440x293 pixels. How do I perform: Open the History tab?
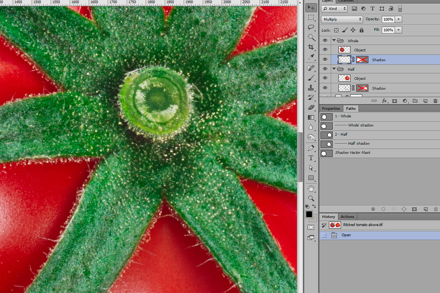click(329, 217)
